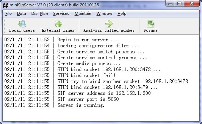Open the Local users toolbar icon

22,24
